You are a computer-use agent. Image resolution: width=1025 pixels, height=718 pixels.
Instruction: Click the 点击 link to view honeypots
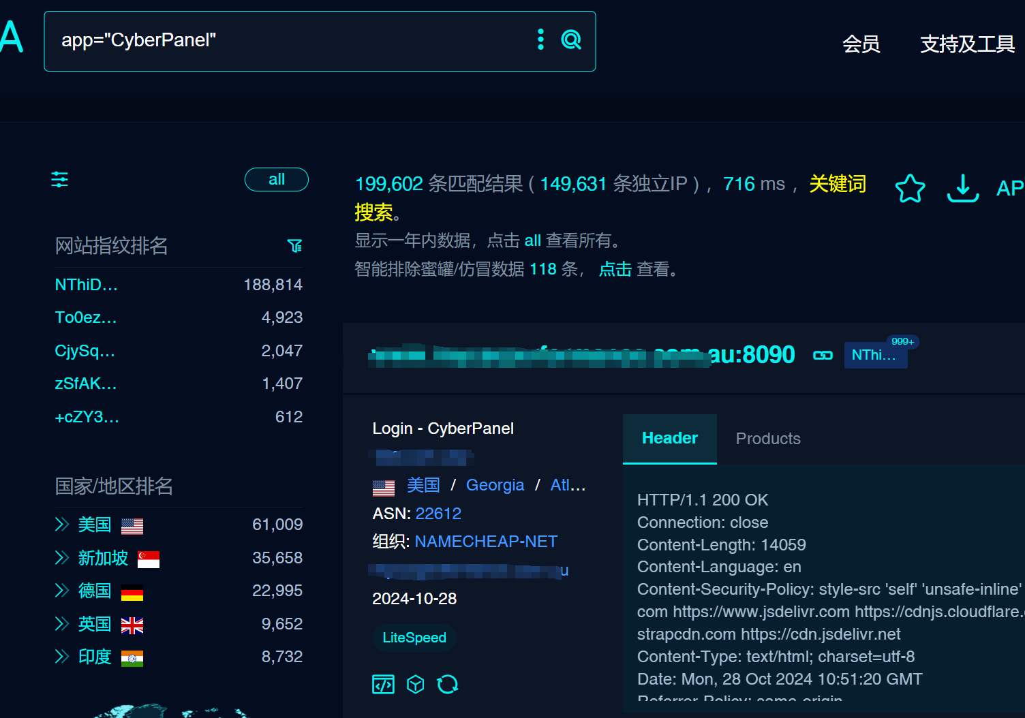615,269
